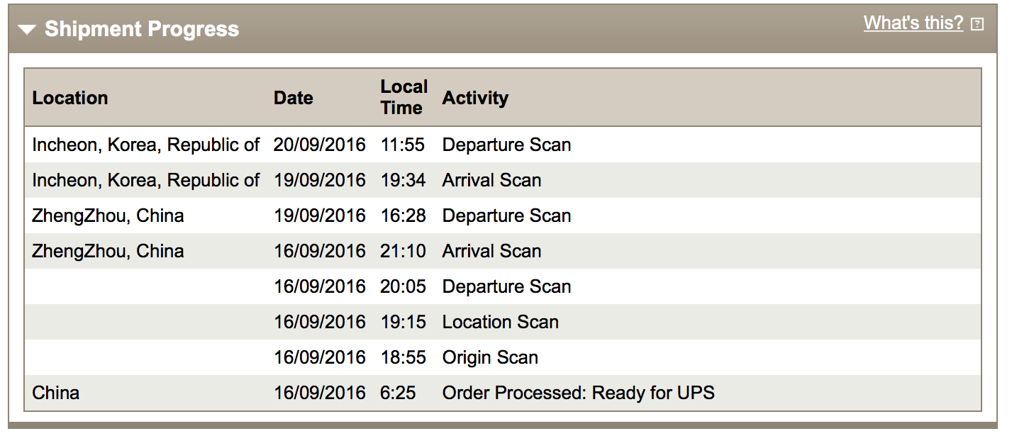Click the 6:25 local time cell
Screen dimensions: 1012x436
(x=398, y=393)
